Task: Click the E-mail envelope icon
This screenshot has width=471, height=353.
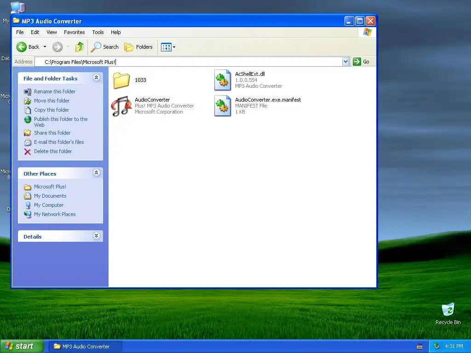Action: pos(28,142)
